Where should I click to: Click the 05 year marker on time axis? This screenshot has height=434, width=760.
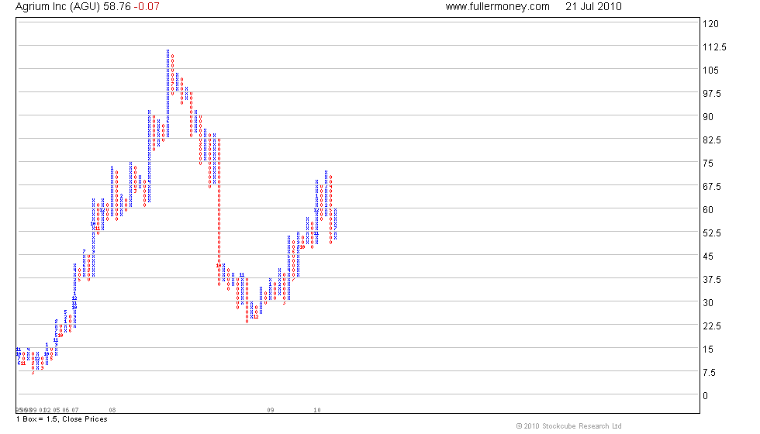pos(56,410)
